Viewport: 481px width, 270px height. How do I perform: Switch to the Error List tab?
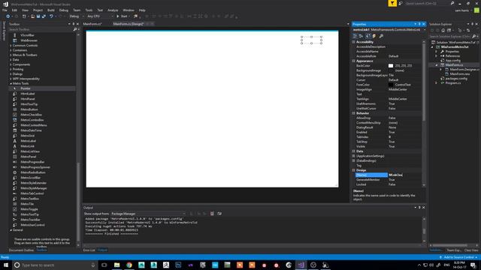coord(89,250)
